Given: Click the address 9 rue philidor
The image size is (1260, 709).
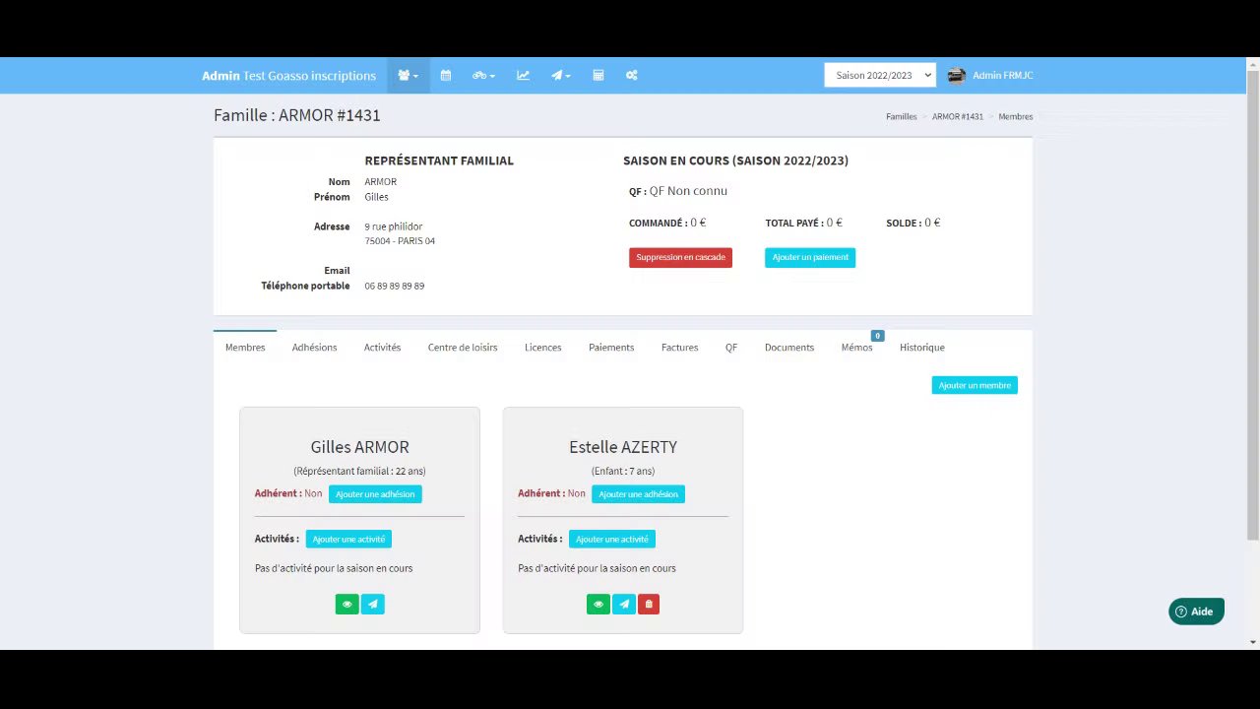Looking at the screenshot, I should tap(394, 226).
